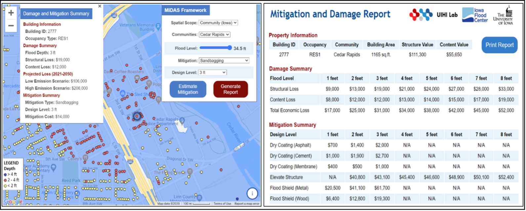Close the Damage and Mitigation Summary popup
This screenshot has width=526, height=211.
pos(100,6)
